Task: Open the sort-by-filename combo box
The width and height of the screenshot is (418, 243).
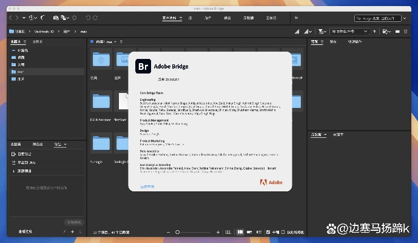Action: tap(349, 32)
